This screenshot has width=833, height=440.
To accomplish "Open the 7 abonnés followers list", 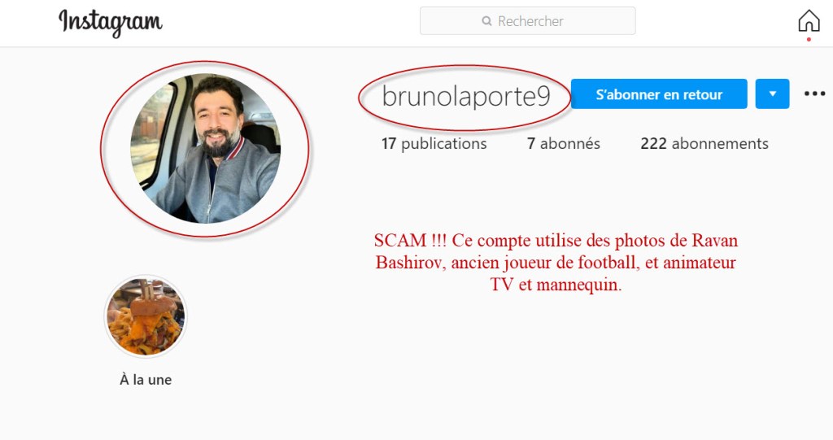I will click(x=563, y=143).
